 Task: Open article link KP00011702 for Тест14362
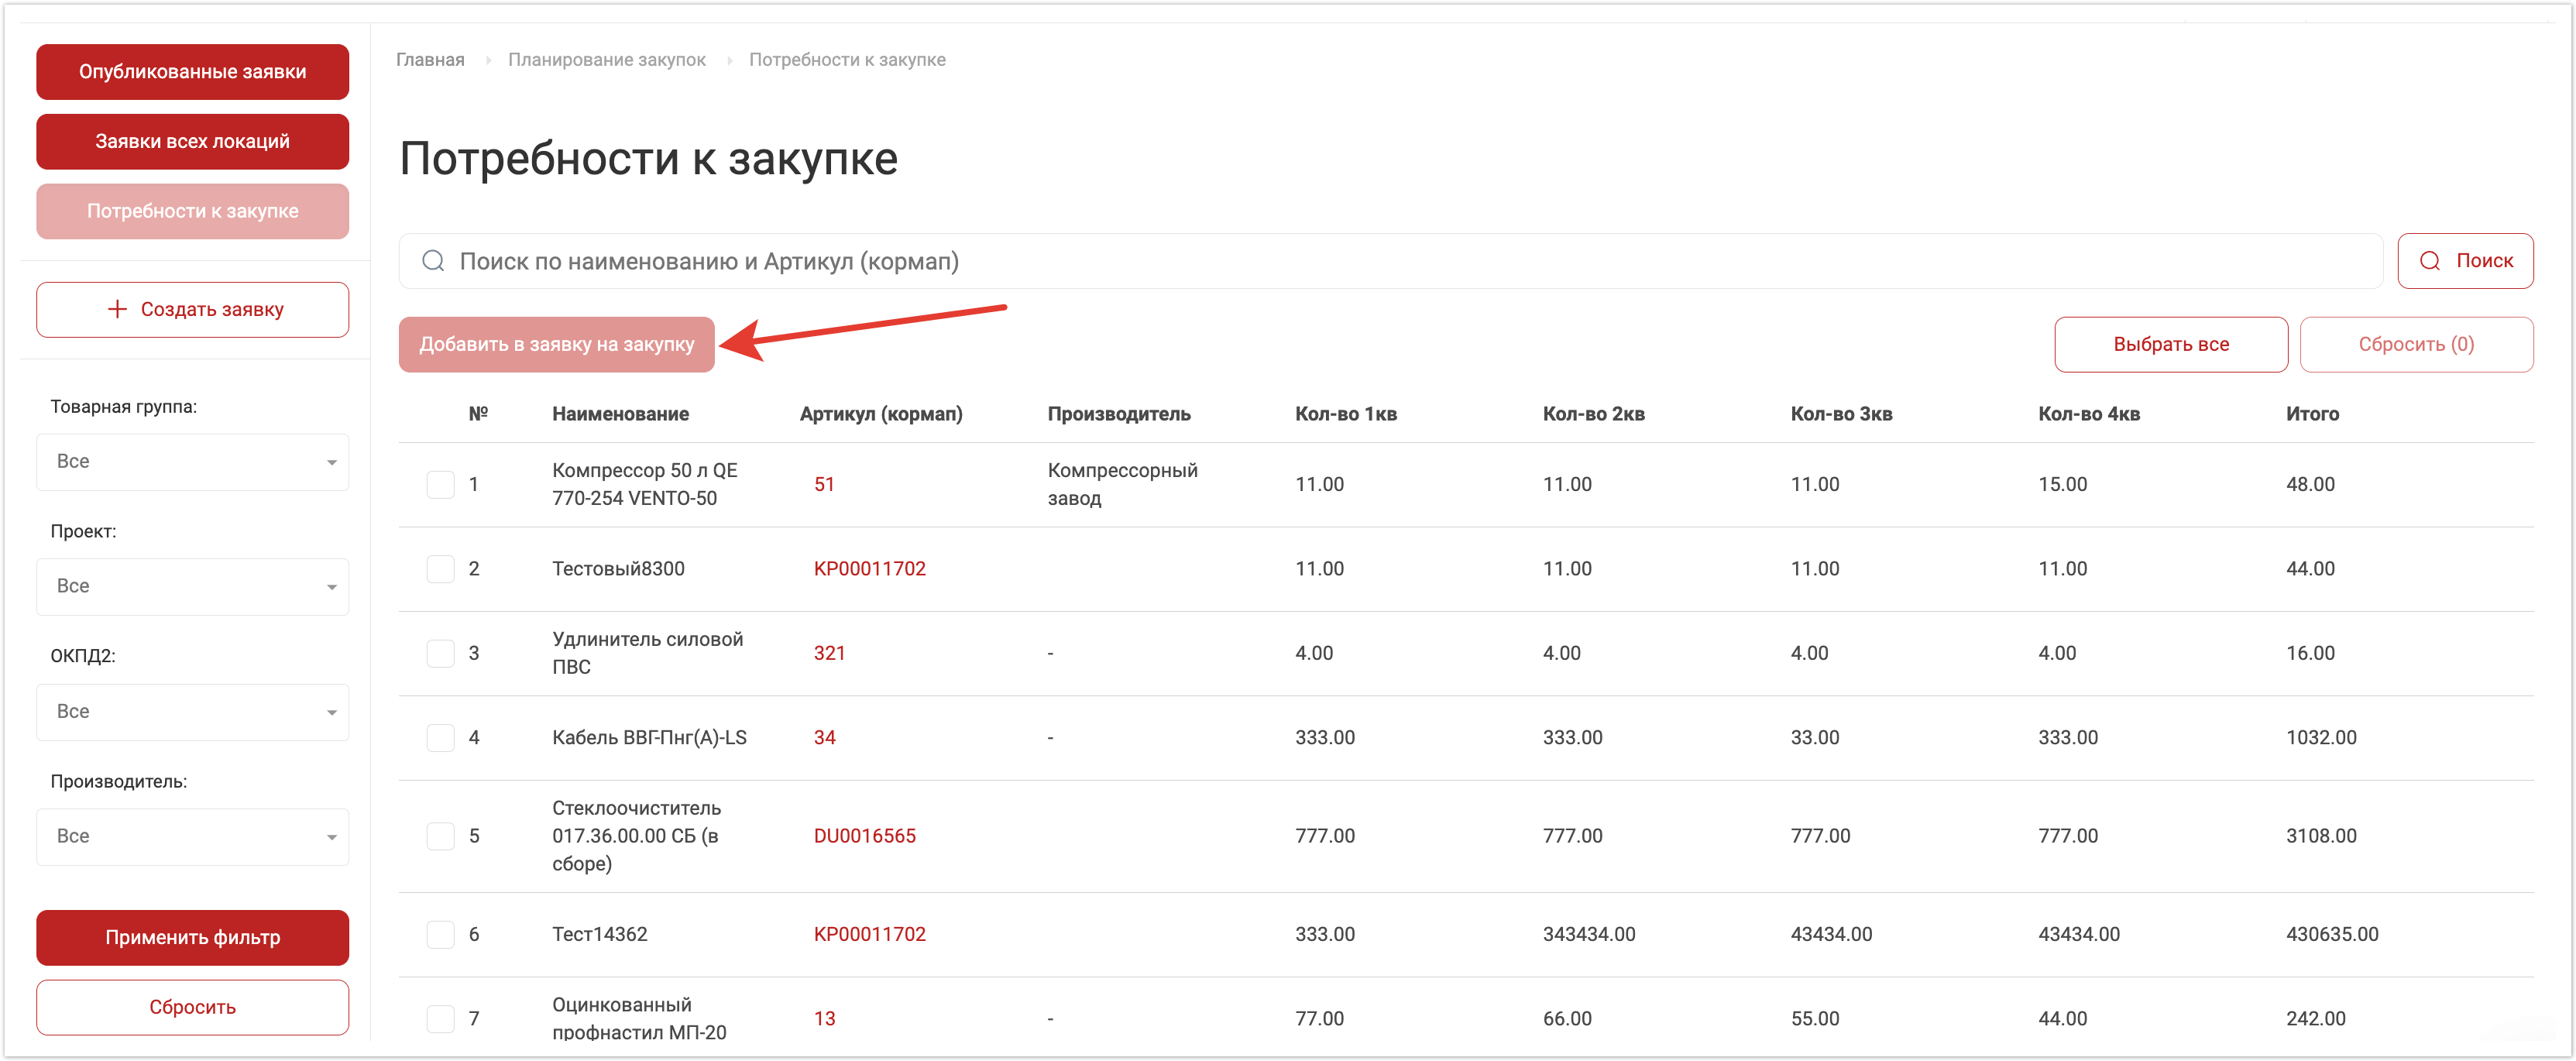click(x=869, y=934)
